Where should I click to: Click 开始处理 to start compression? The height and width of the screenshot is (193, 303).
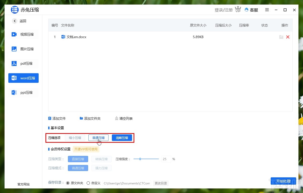coord(283,181)
